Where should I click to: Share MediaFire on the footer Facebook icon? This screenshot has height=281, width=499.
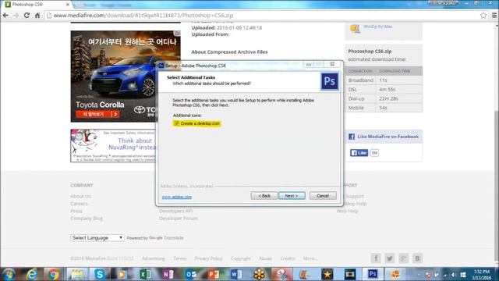(x=376, y=258)
